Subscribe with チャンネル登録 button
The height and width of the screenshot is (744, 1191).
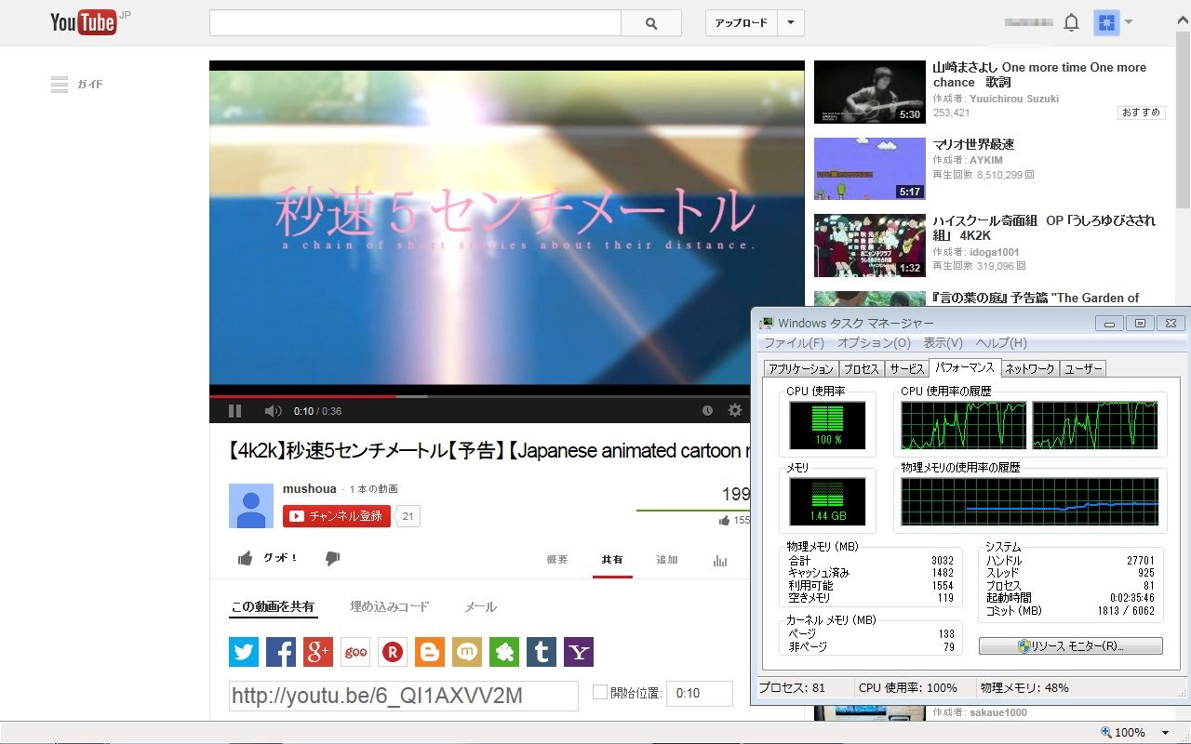point(337,516)
